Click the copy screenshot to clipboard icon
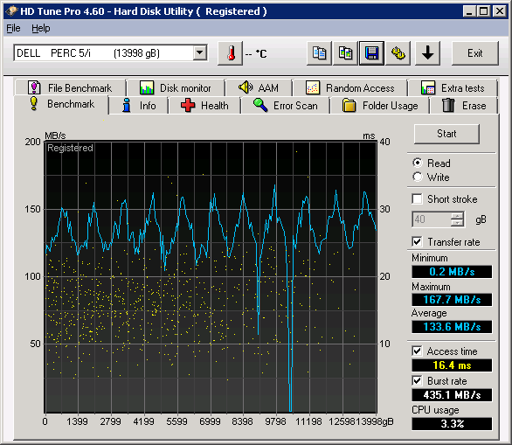Image resolution: width=512 pixels, height=445 pixels. pos(345,53)
